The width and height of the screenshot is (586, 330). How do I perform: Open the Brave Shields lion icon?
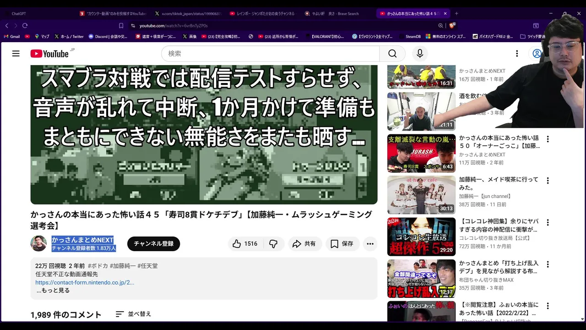(x=452, y=26)
